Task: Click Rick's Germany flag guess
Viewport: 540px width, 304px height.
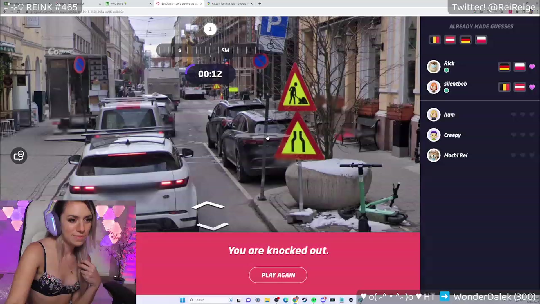Action: [x=505, y=67]
